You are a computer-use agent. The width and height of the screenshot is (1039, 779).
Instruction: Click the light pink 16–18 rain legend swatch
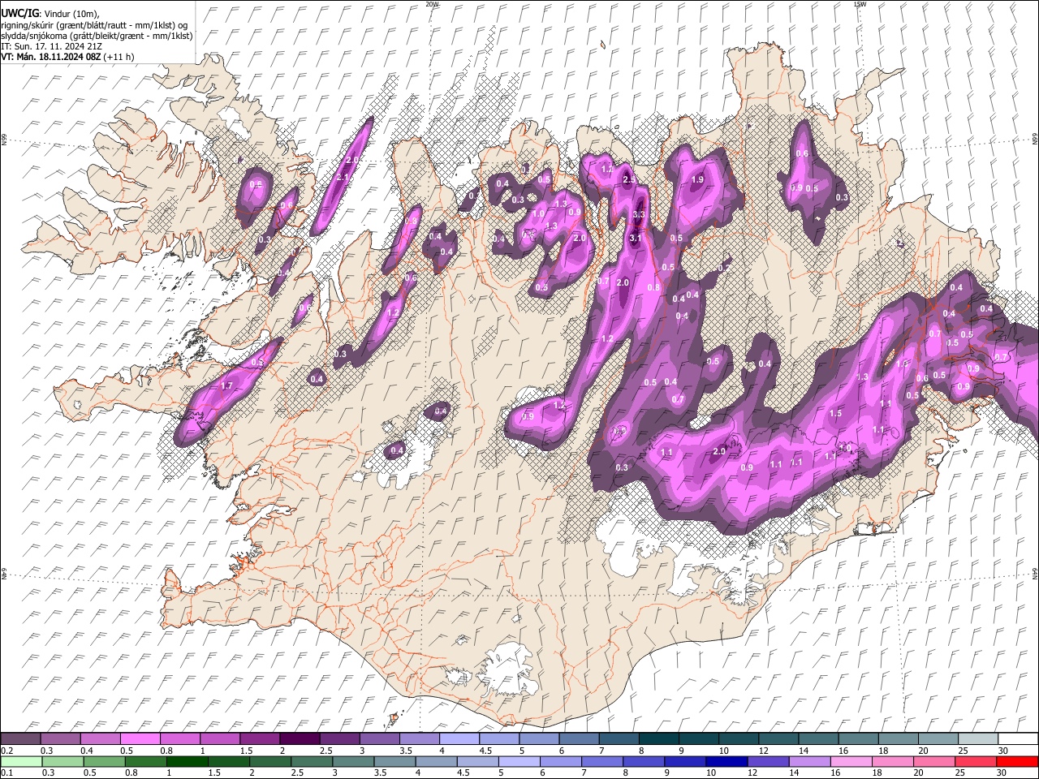point(851,761)
